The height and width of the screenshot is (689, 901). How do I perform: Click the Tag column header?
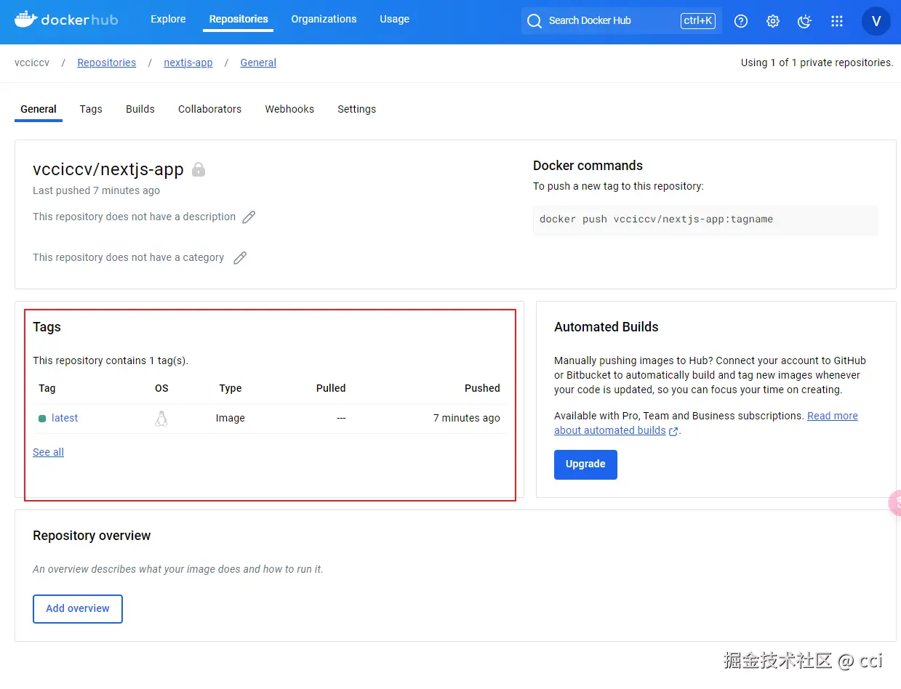(x=47, y=388)
